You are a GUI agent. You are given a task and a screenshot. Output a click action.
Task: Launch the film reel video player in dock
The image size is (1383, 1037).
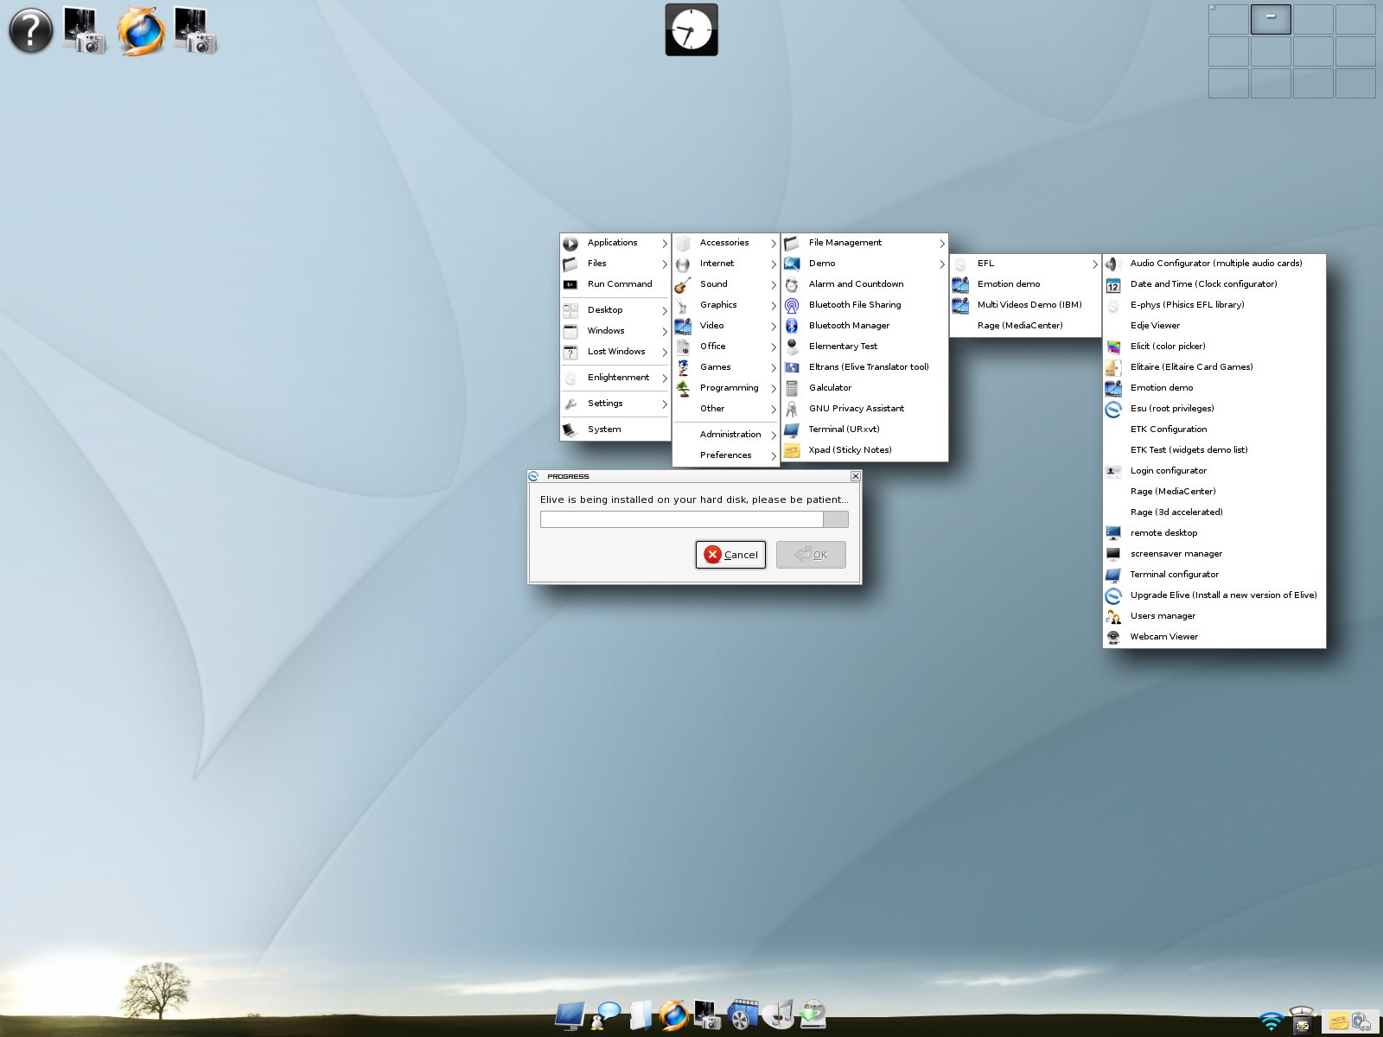pyautogui.click(x=742, y=1015)
